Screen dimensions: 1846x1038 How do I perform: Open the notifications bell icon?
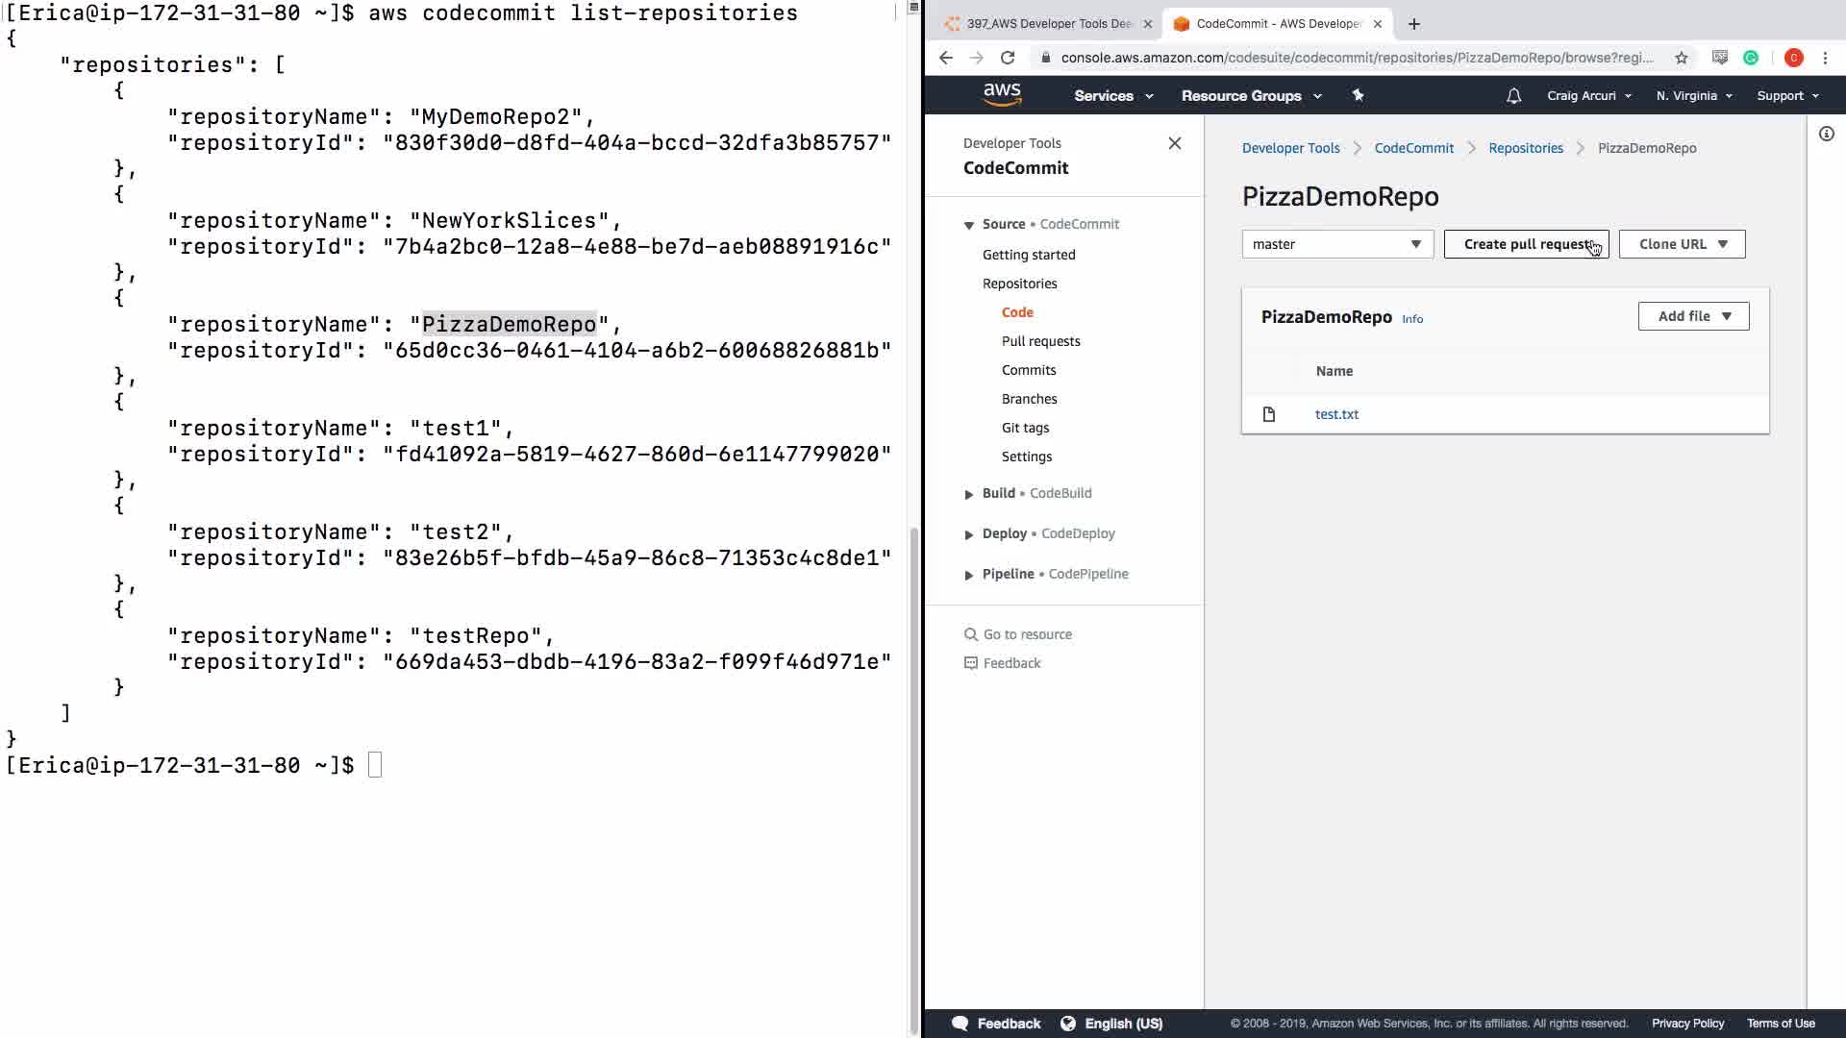pyautogui.click(x=1513, y=96)
